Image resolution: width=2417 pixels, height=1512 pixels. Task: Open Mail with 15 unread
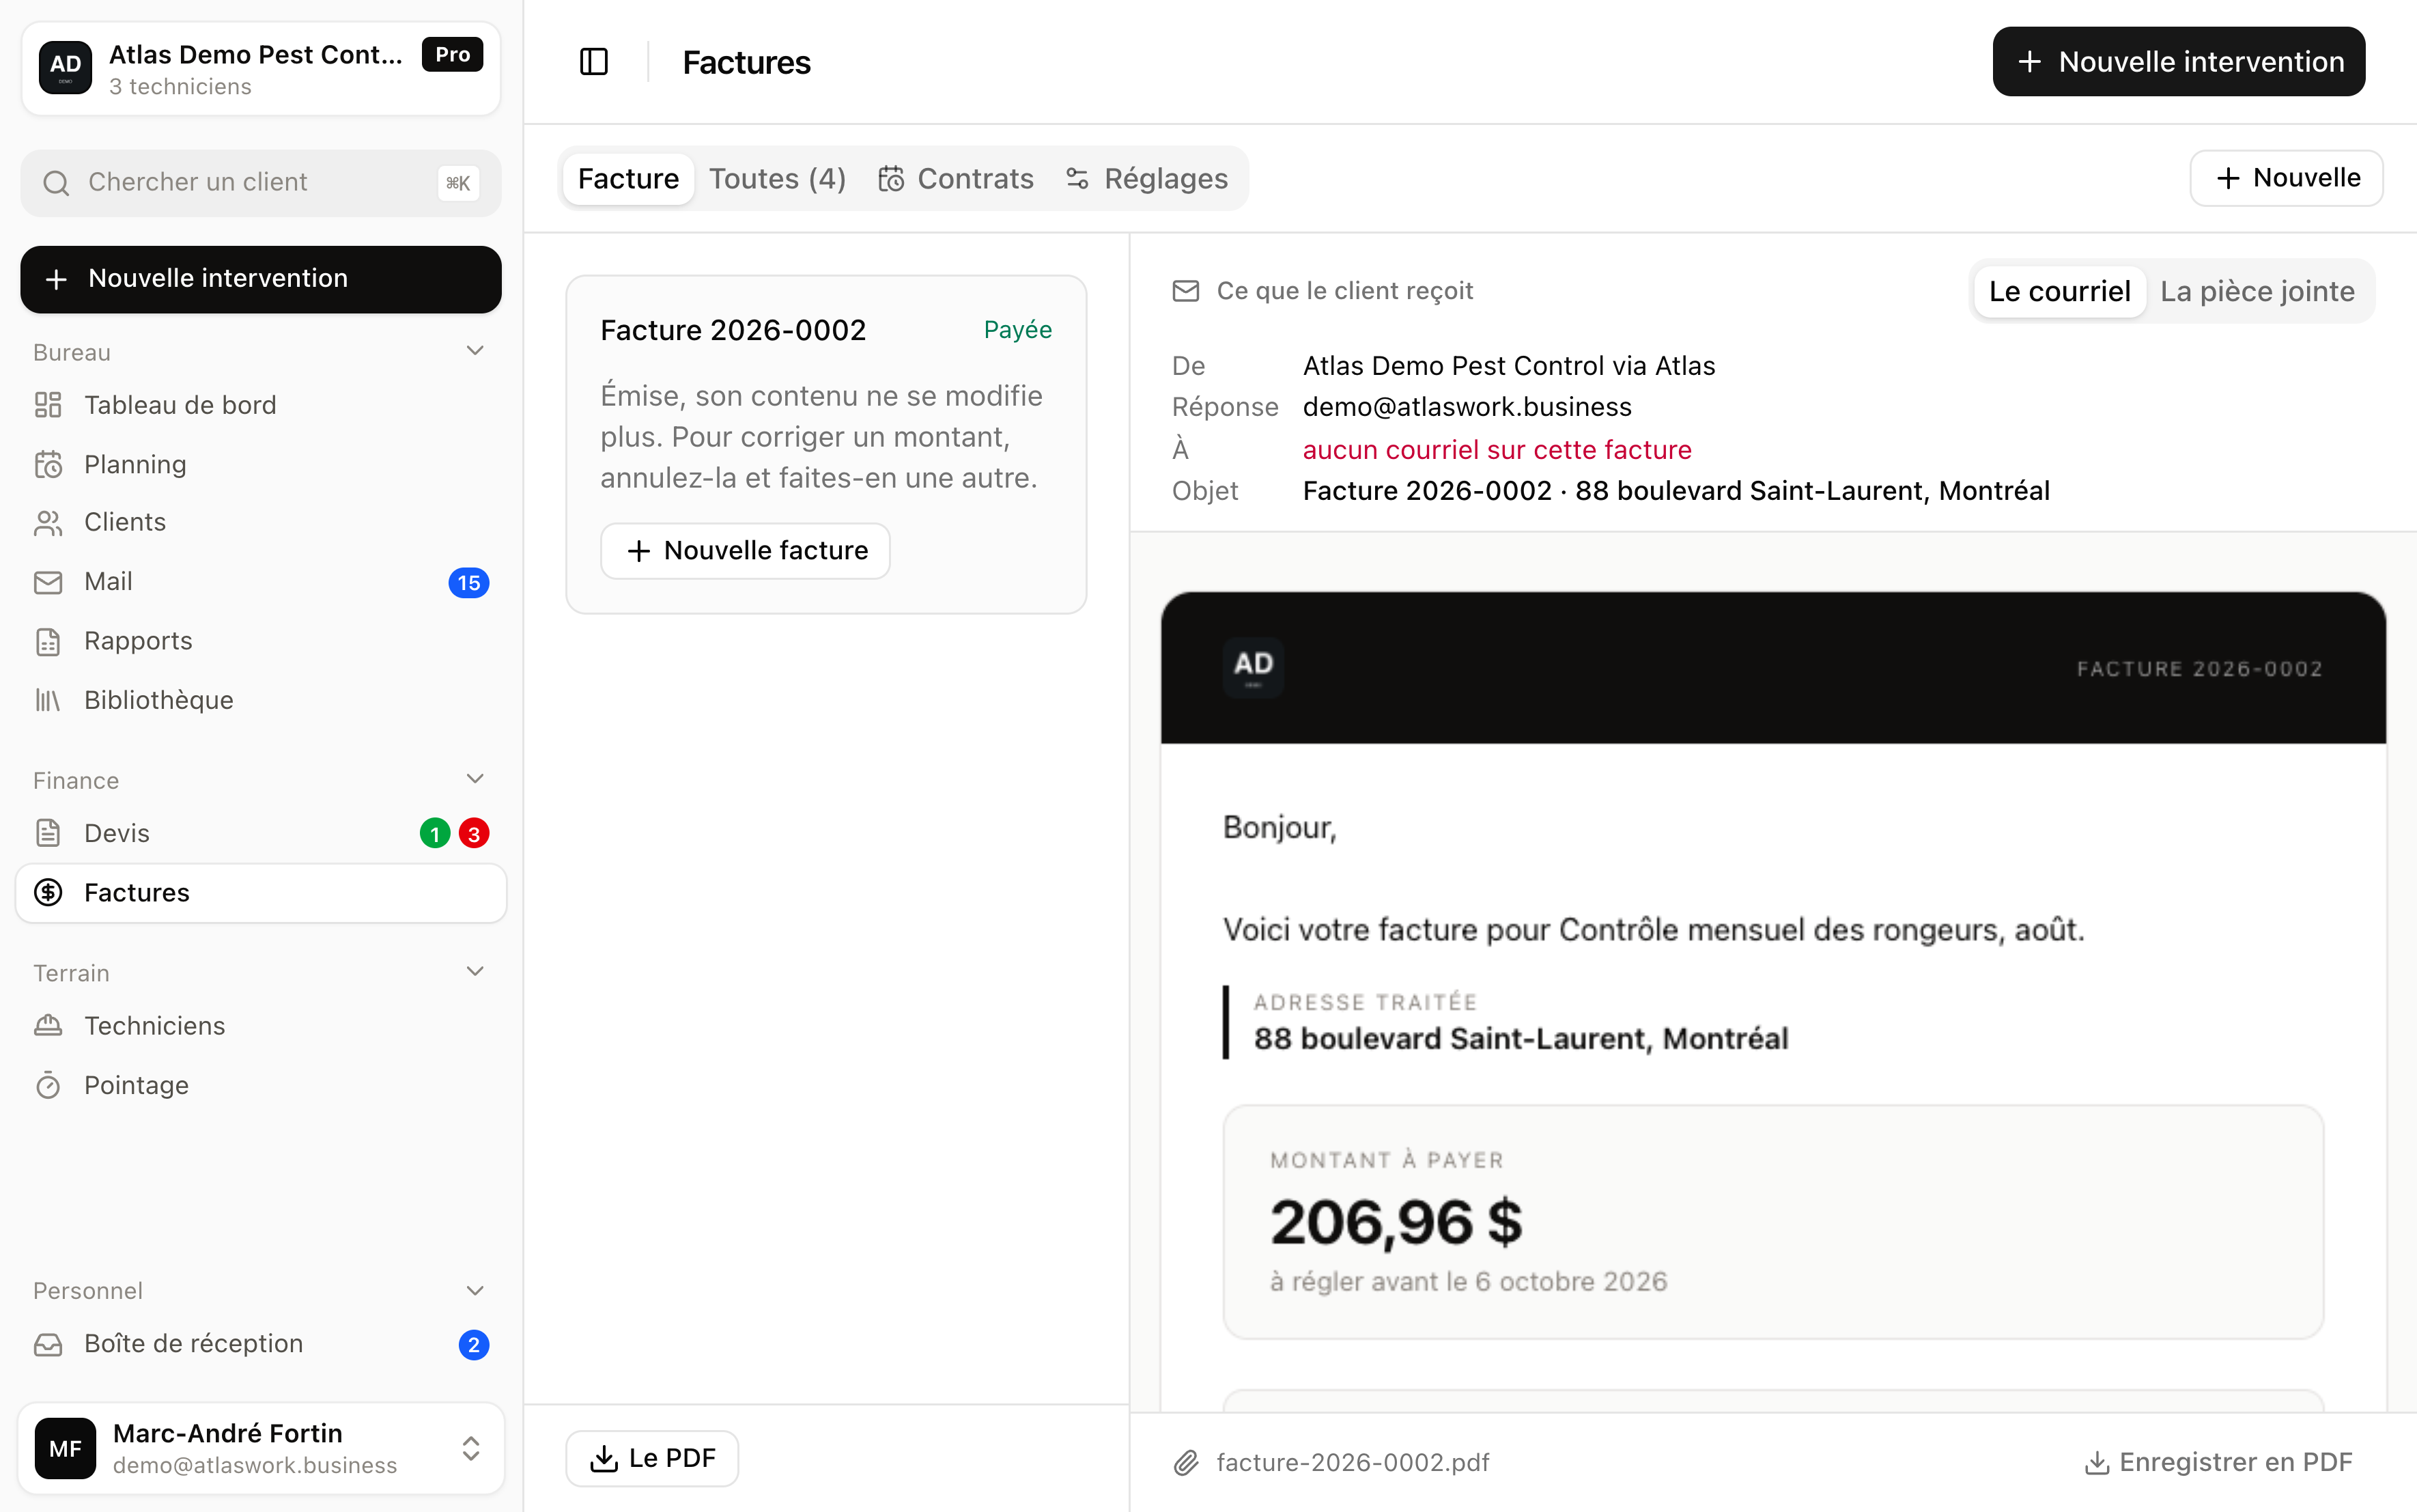pyautogui.click(x=260, y=582)
